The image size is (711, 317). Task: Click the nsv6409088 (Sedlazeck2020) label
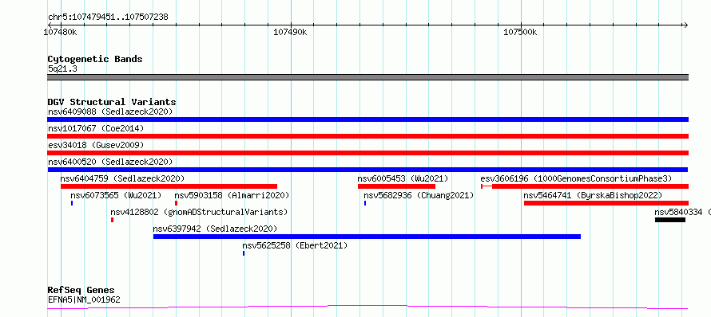(110, 112)
